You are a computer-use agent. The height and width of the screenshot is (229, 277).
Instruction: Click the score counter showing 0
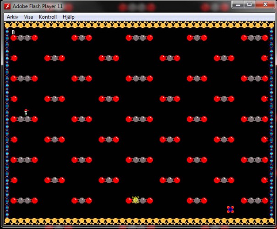[13, 33]
